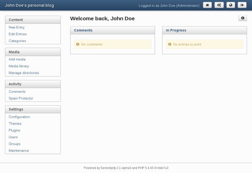Click the info icon next to No entries to print

pyautogui.click(x=170, y=44)
